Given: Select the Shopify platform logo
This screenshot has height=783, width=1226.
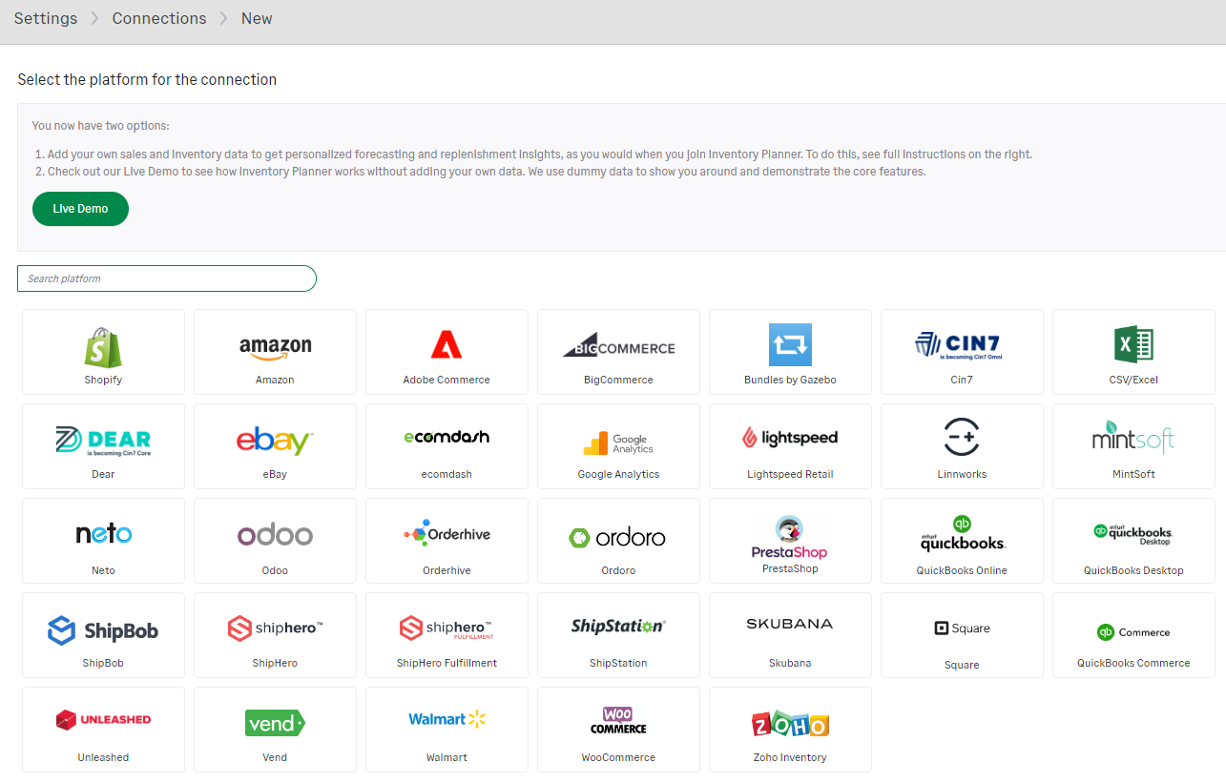Looking at the screenshot, I should (x=103, y=347).
